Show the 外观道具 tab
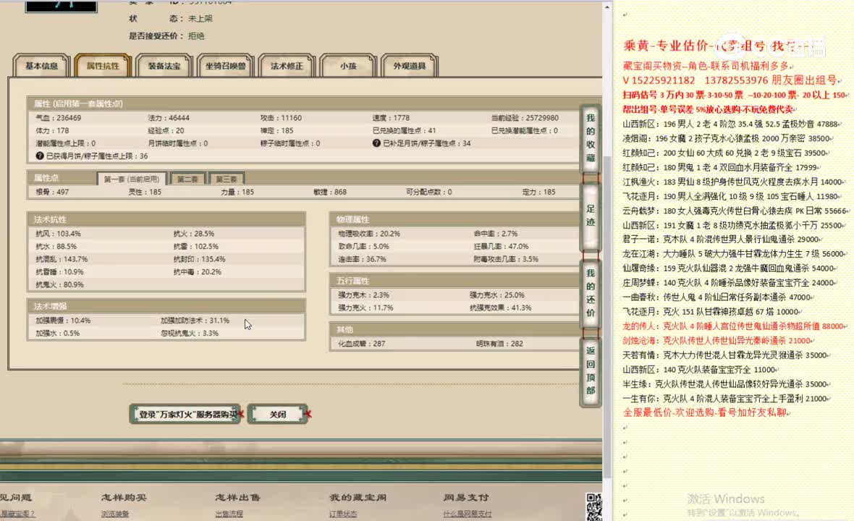Screen dimensions: 854x521 410,66
